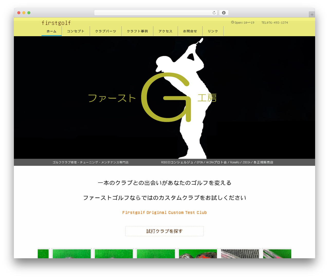Go to the クラブパーツ page

point(106,31)
